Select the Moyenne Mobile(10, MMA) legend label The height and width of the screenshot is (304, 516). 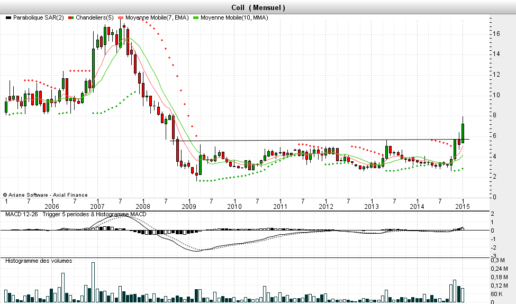tap(234, 18)
